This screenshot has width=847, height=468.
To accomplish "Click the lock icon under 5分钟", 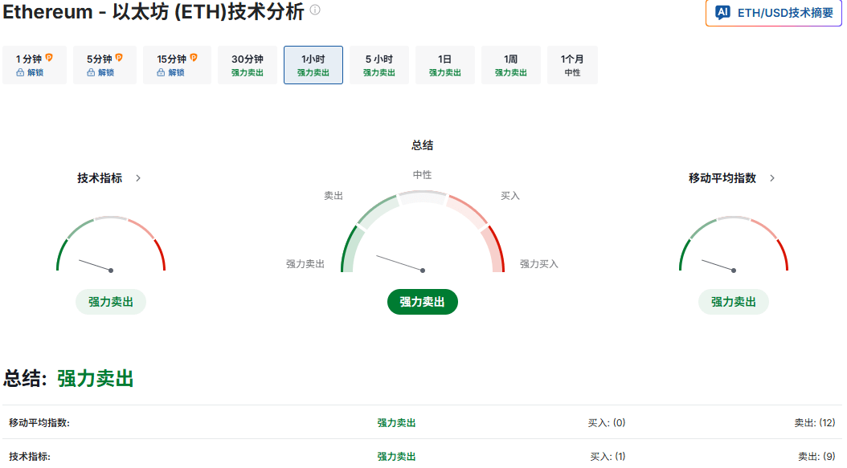I will pyautogui.click(x=91, y=72).
